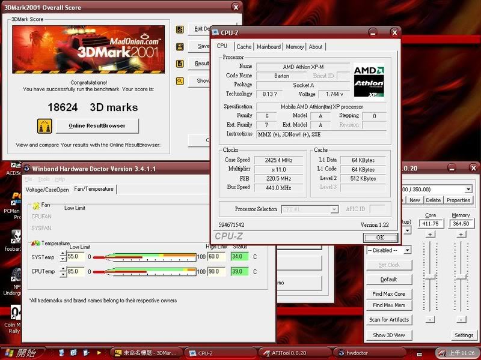Switch to 3DMark taskbar window button

[x=146, y=353]
